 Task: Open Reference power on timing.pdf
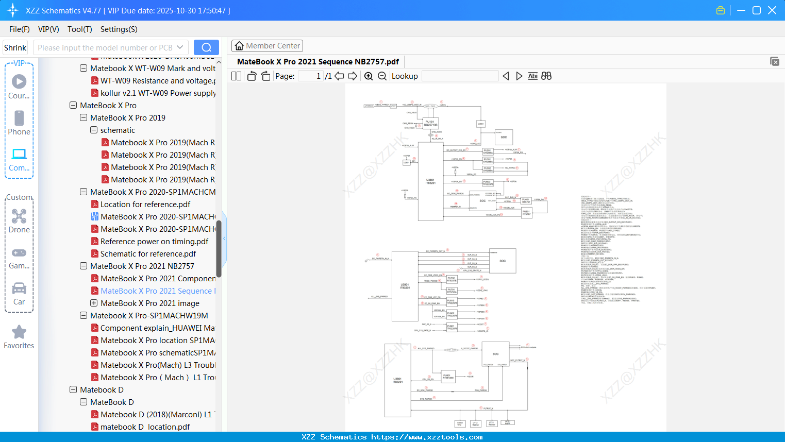click(155, 241)
